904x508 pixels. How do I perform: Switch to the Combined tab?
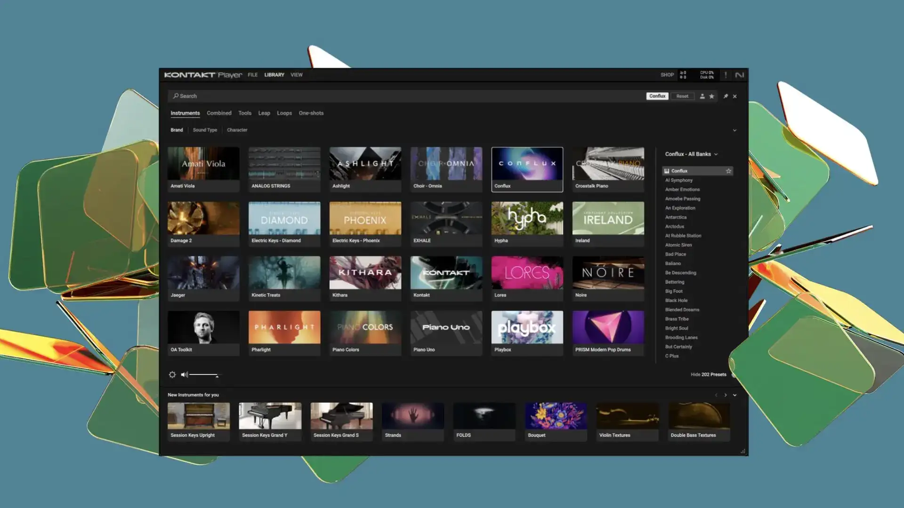point(219,113)
